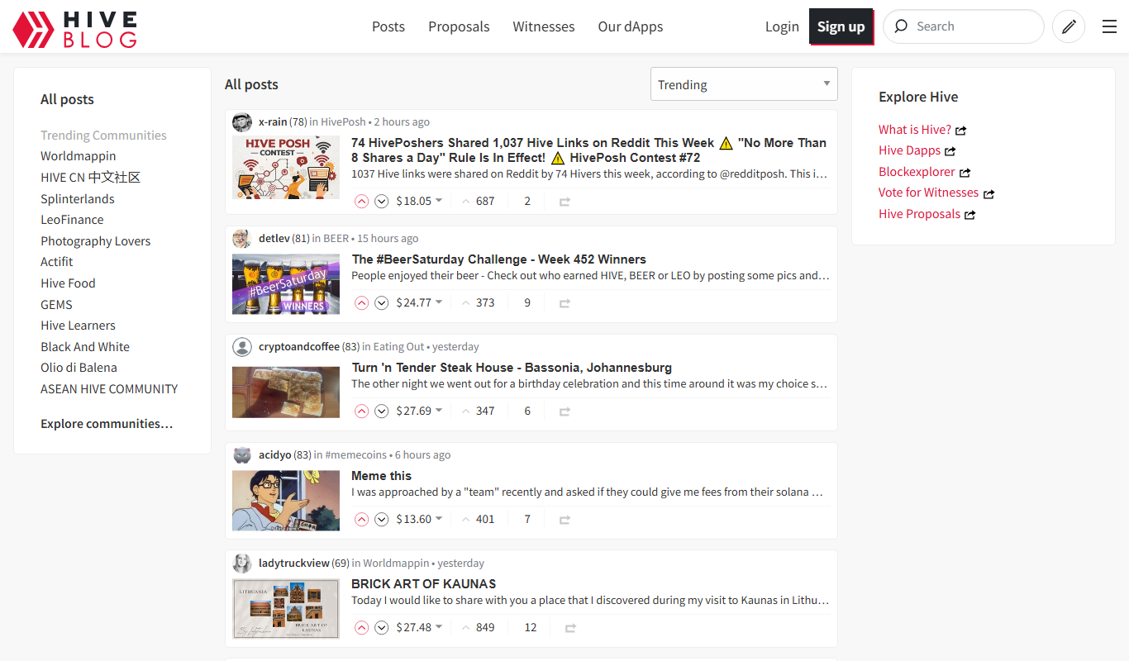Open the Trending sort dropdown
This screenshot has width=1129, height=661.
pos(744,84)
